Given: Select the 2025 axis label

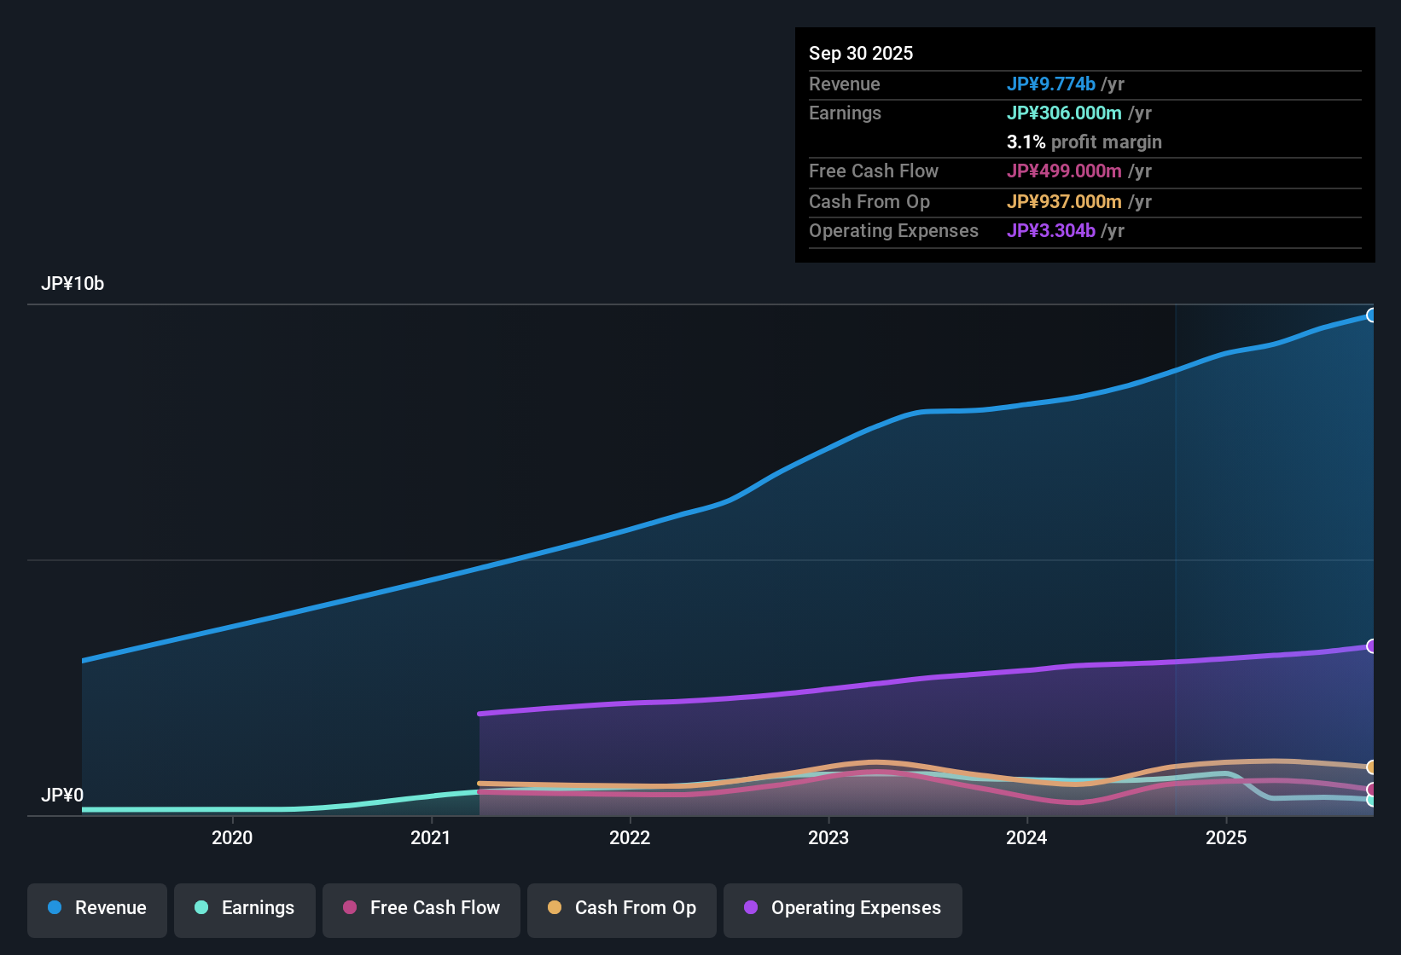Looking at the screenshot, I should click(x=1226, y=838).
